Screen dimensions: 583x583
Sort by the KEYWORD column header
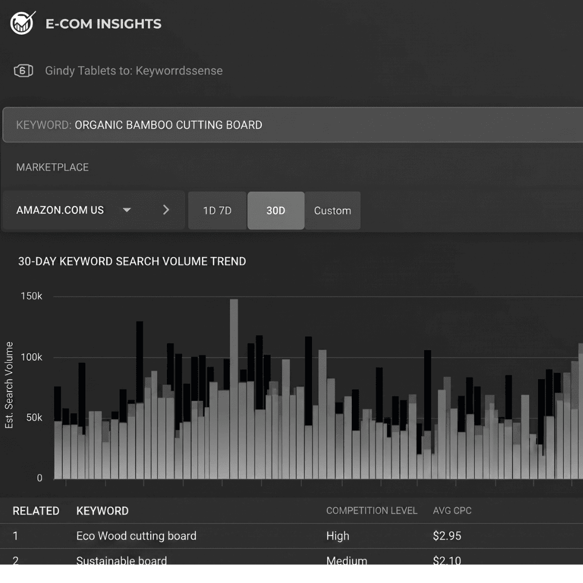tap(102, 511)
